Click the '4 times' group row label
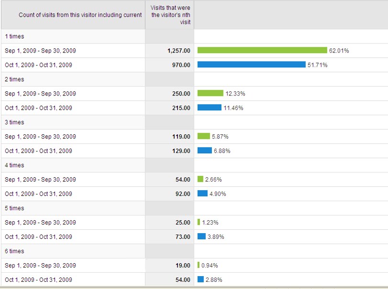The height and width of the screenshot is (289, 388). pos(14,165)
